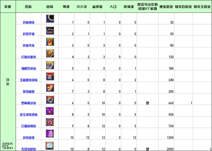The image size is (212, 151).
Task: Follow the 翠玉润珠项链 link
Action: [x=29, y=115]
